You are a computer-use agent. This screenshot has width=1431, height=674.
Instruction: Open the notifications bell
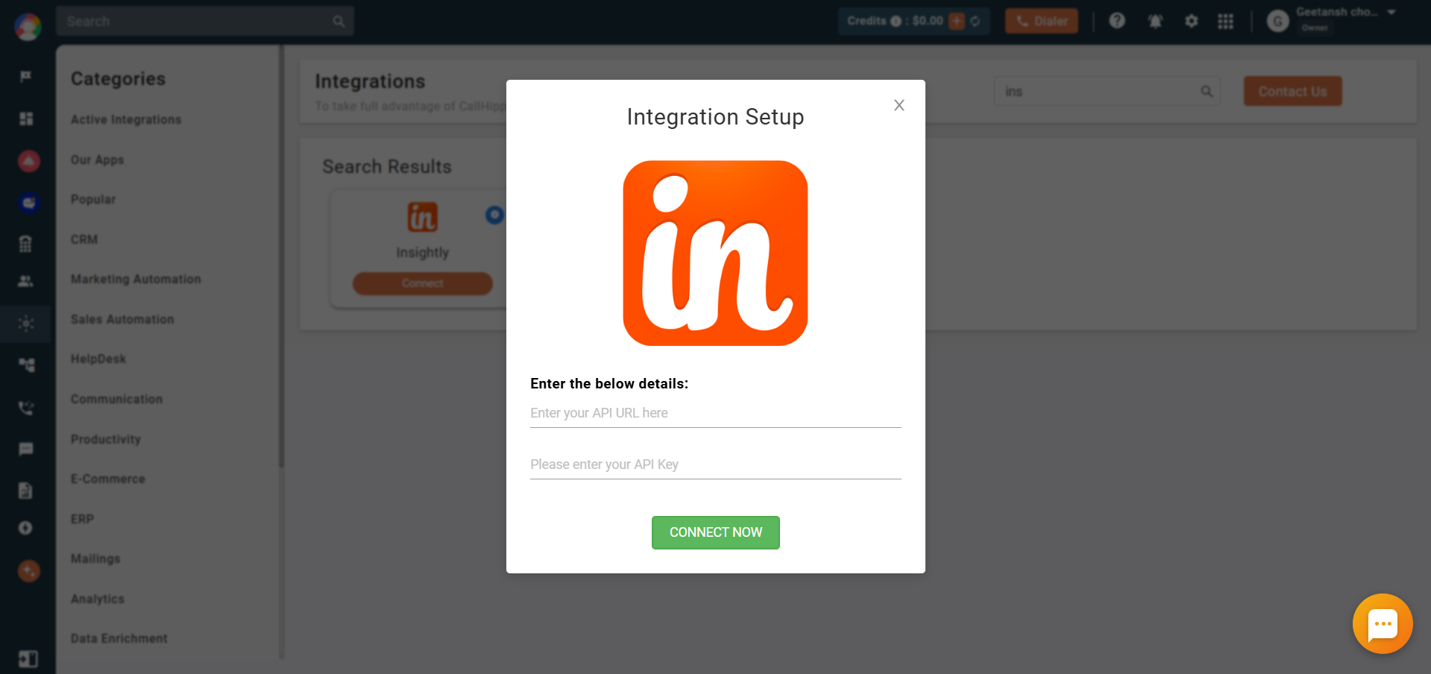point(1155,21)
